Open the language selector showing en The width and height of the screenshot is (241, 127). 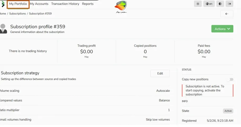click(x=209, y=4)
